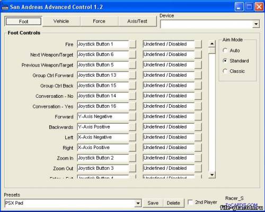265x212 pixels.
Task: Select the Auto aim mode
Action: (225, 51)
